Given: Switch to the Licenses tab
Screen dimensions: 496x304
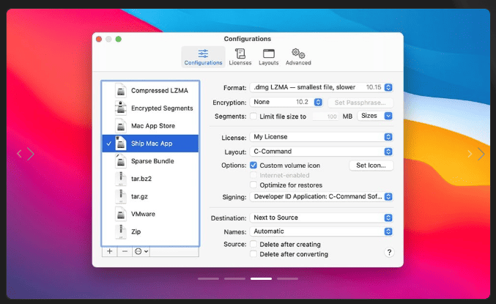Looking at the screenshot, I should pyautogui.click(x=240, y=57).
